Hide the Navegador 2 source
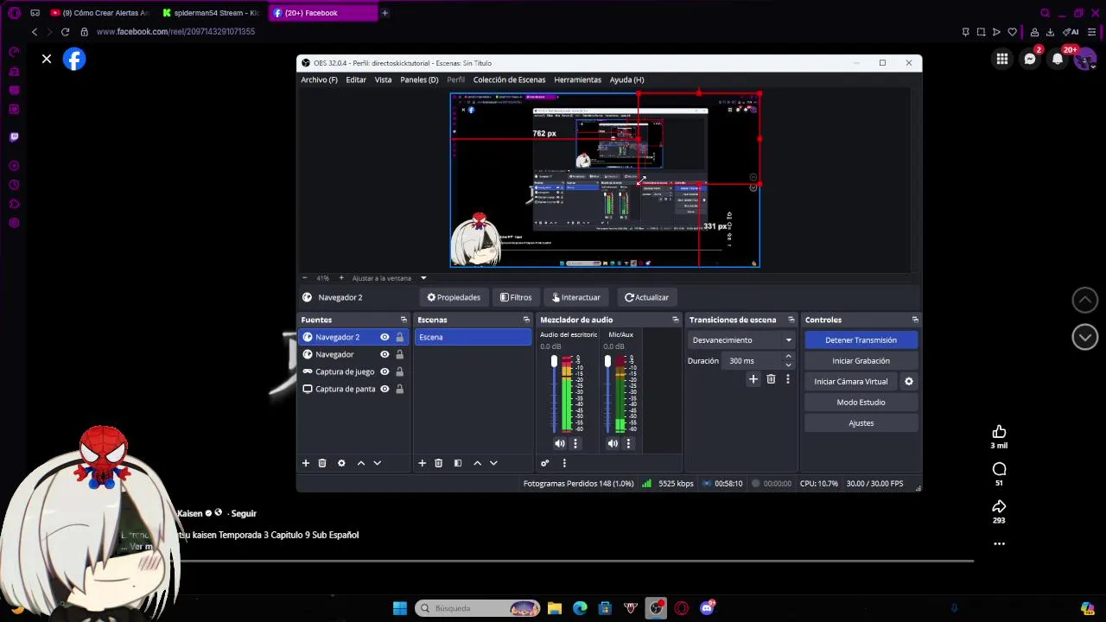This screenshot has width=1106, height=622. (385, 337)
